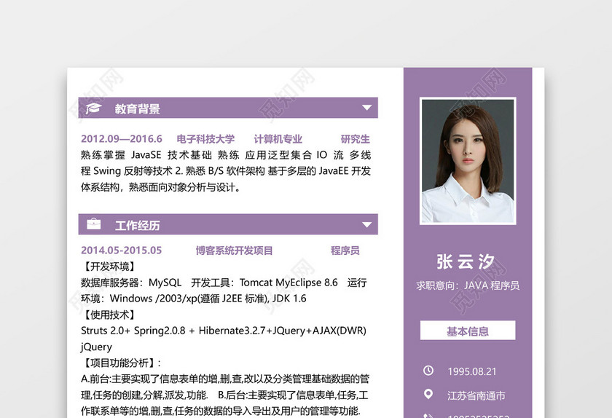The image size is (612, 418).
Task: Click 计算机专业 text
Action: click(278, 139)
